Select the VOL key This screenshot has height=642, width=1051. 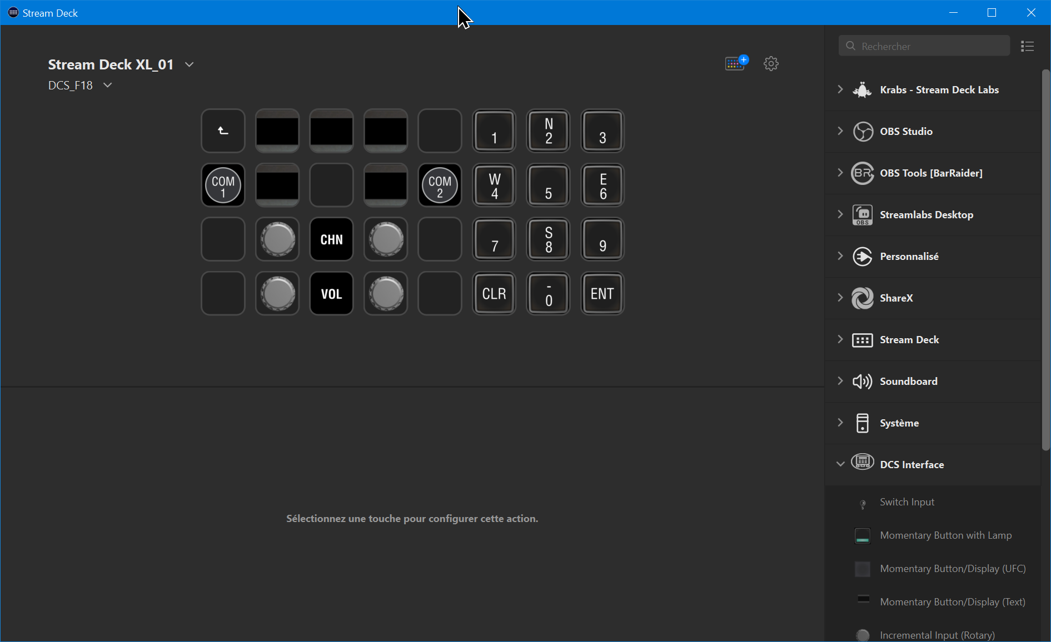[x=331, y=294]
